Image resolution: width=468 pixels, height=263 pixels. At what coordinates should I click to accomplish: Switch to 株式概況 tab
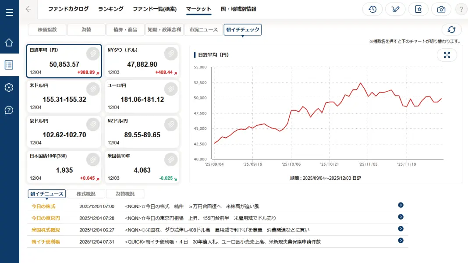click(x=86, y=194)
